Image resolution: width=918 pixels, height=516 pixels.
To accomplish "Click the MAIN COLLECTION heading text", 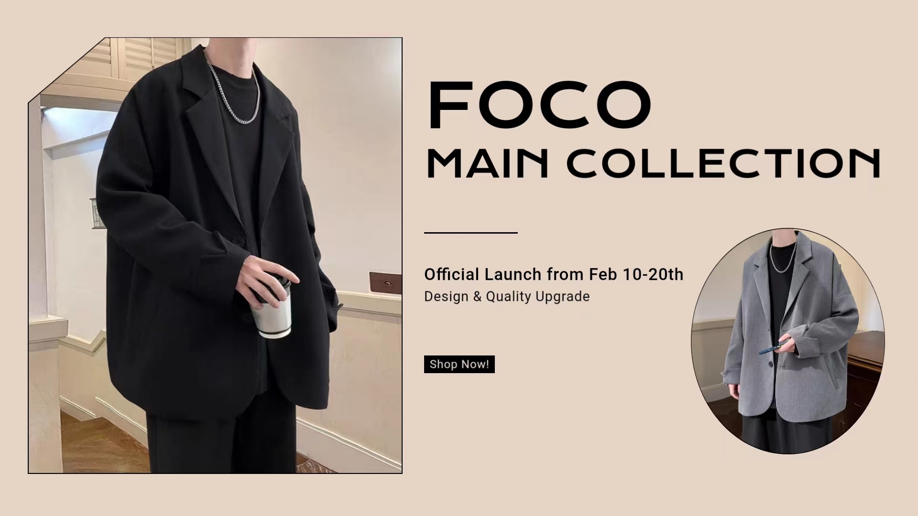I will point(653,163).
